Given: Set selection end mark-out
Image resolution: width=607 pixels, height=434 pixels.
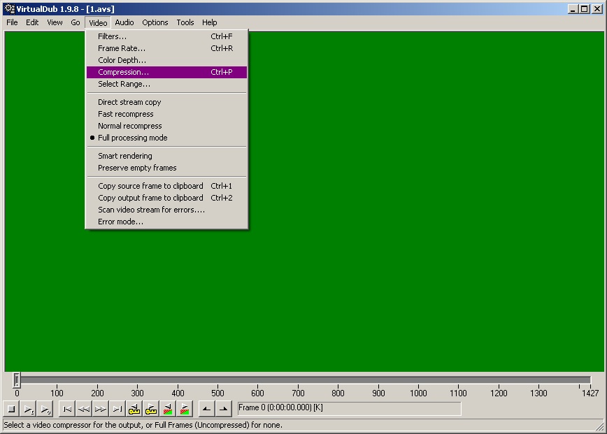Looking at the screenshot, I should point(223,410).
